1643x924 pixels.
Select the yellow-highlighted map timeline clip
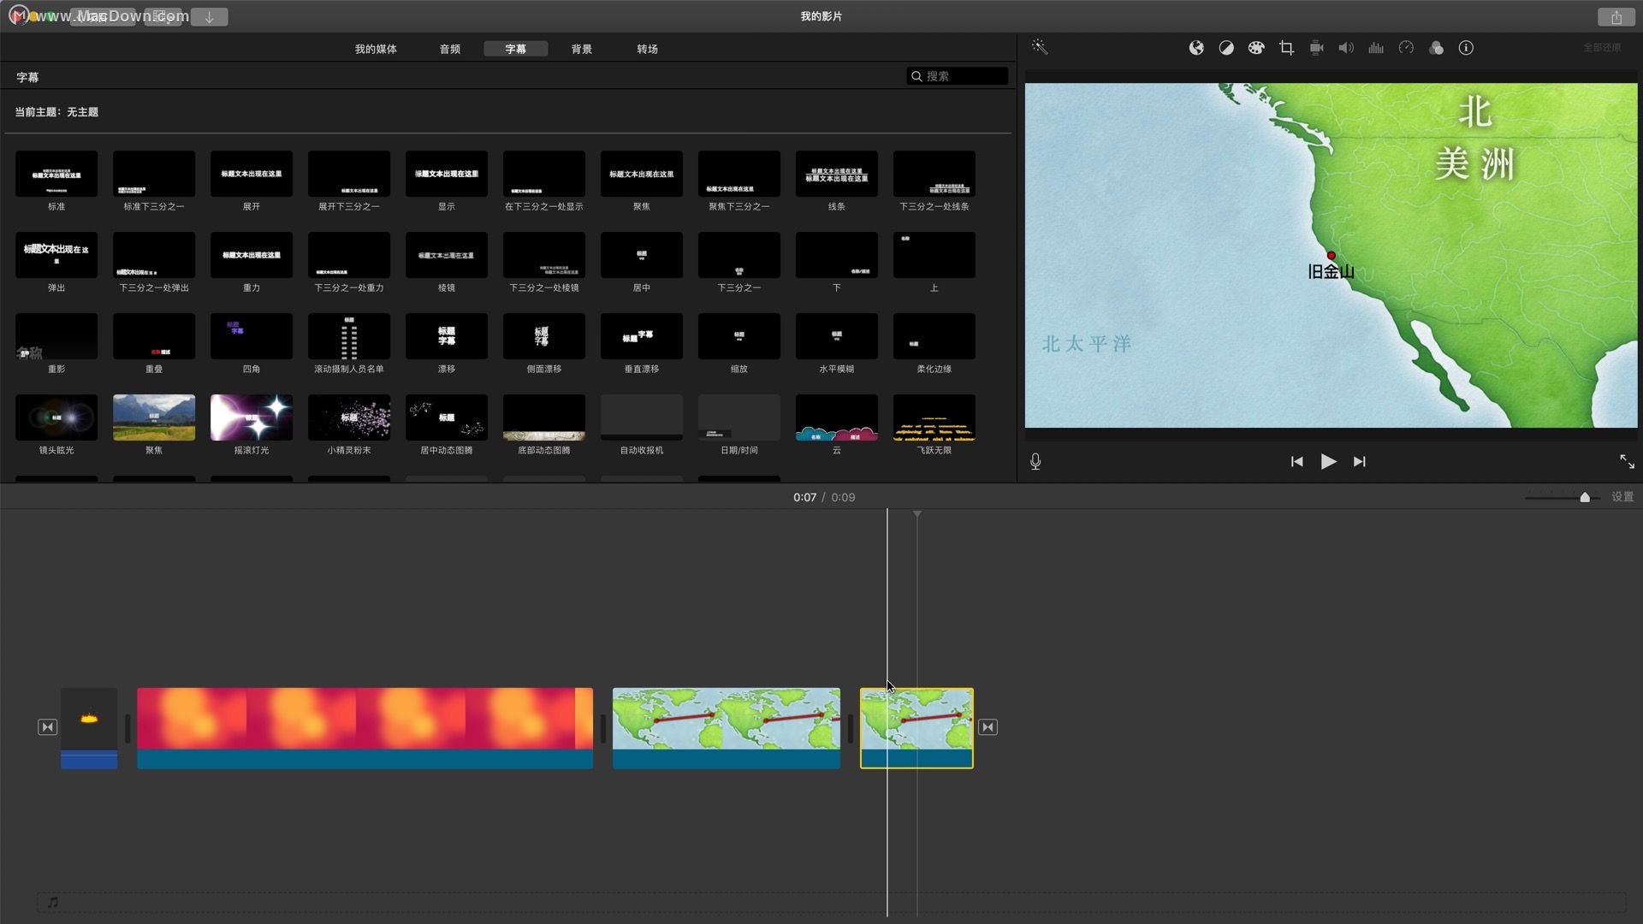pos(916,728)
